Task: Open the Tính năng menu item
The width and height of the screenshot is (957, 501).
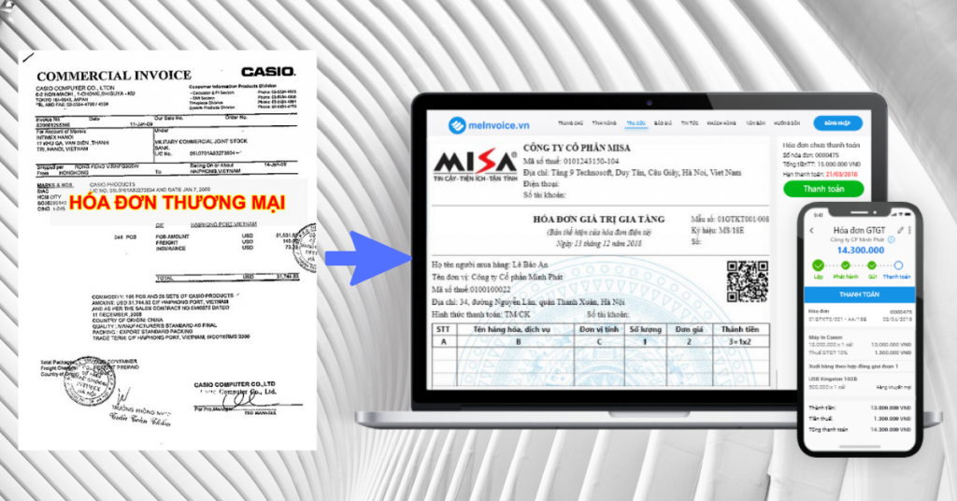Action: coord(605,123)
